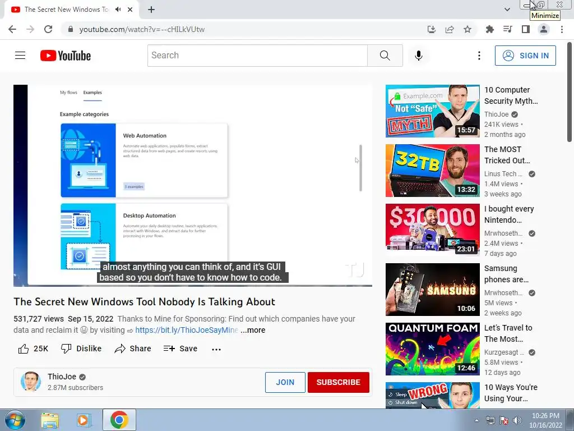Click the page vertical scrollbar
This screenshot has height=431, width=574.
pyautogui.click(x=570, y=91)
